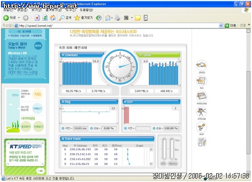Viewport: 252px width, 182px height.
Task: Open the FAQ round button
Action: (x=37, y=94)
